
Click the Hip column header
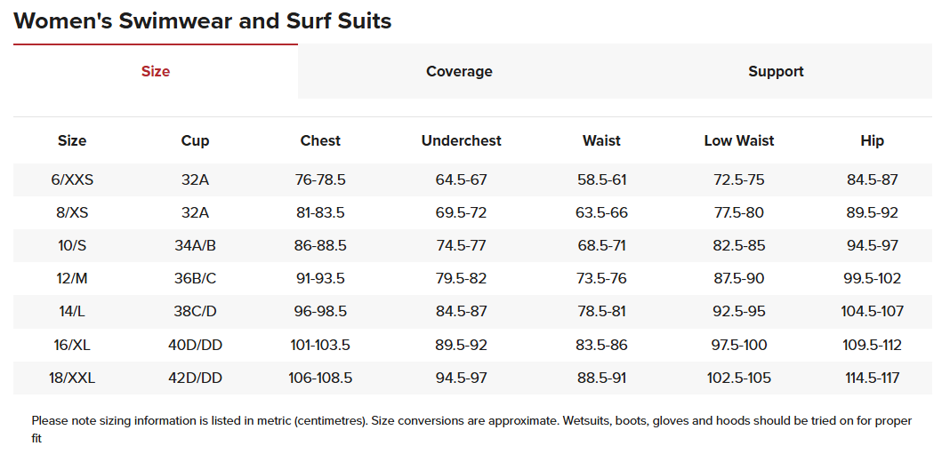872,140
